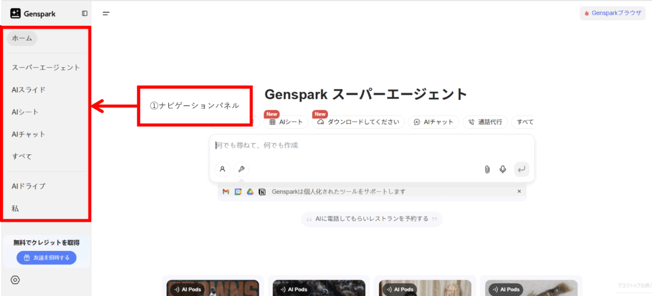Screen dimensions: 652x296
Task: Open the Genspark browser button at top right
Action: pos(612,13)
